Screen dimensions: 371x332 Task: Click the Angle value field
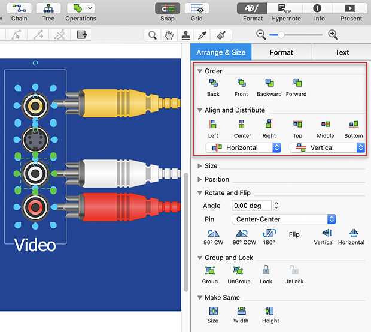pyautogui.click(x=251, y=206)
